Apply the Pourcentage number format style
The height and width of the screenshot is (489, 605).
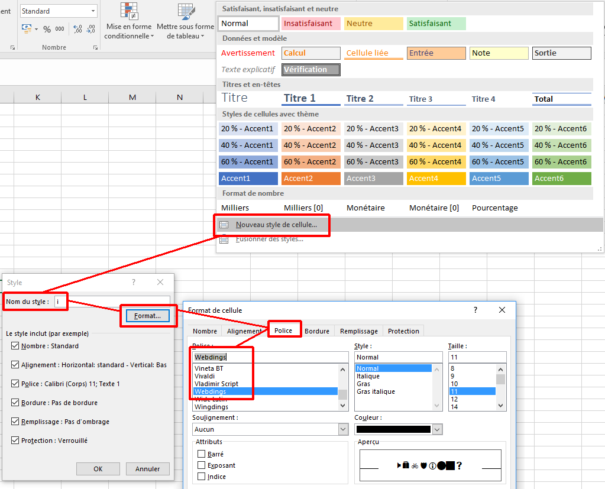tap(499, 208)
